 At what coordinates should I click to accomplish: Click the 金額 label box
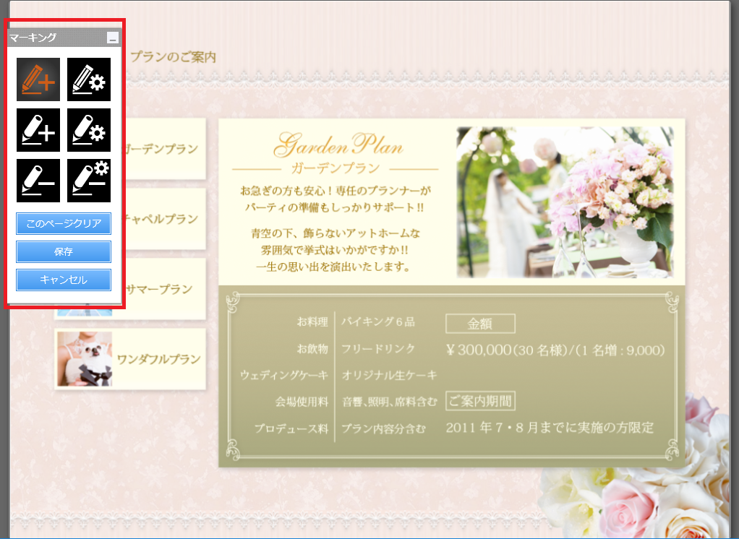(480, 324)
